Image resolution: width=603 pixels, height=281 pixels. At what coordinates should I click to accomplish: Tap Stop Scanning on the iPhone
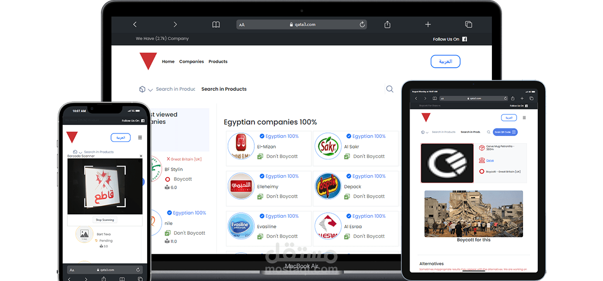[x=105, y=220]
